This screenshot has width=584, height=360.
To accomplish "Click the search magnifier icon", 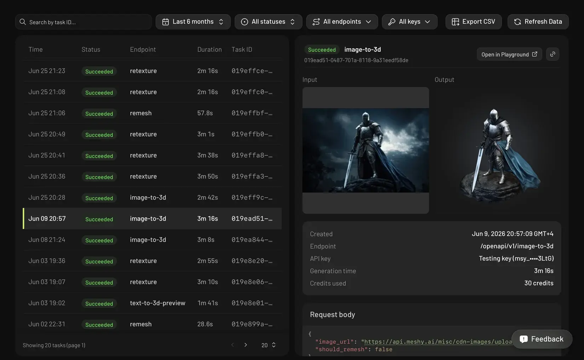I will pos(23,22).
